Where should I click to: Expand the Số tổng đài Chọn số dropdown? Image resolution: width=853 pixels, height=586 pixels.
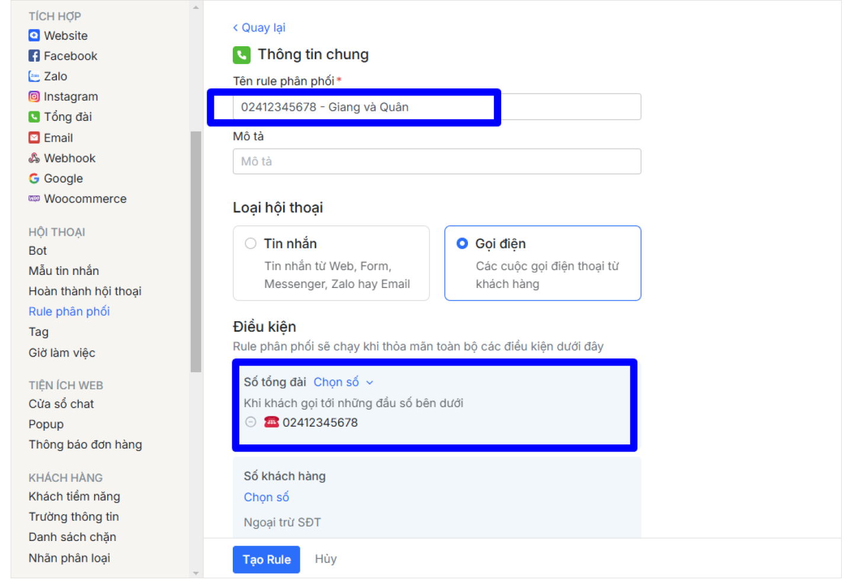pyautogui.click(x=343, y=382)
